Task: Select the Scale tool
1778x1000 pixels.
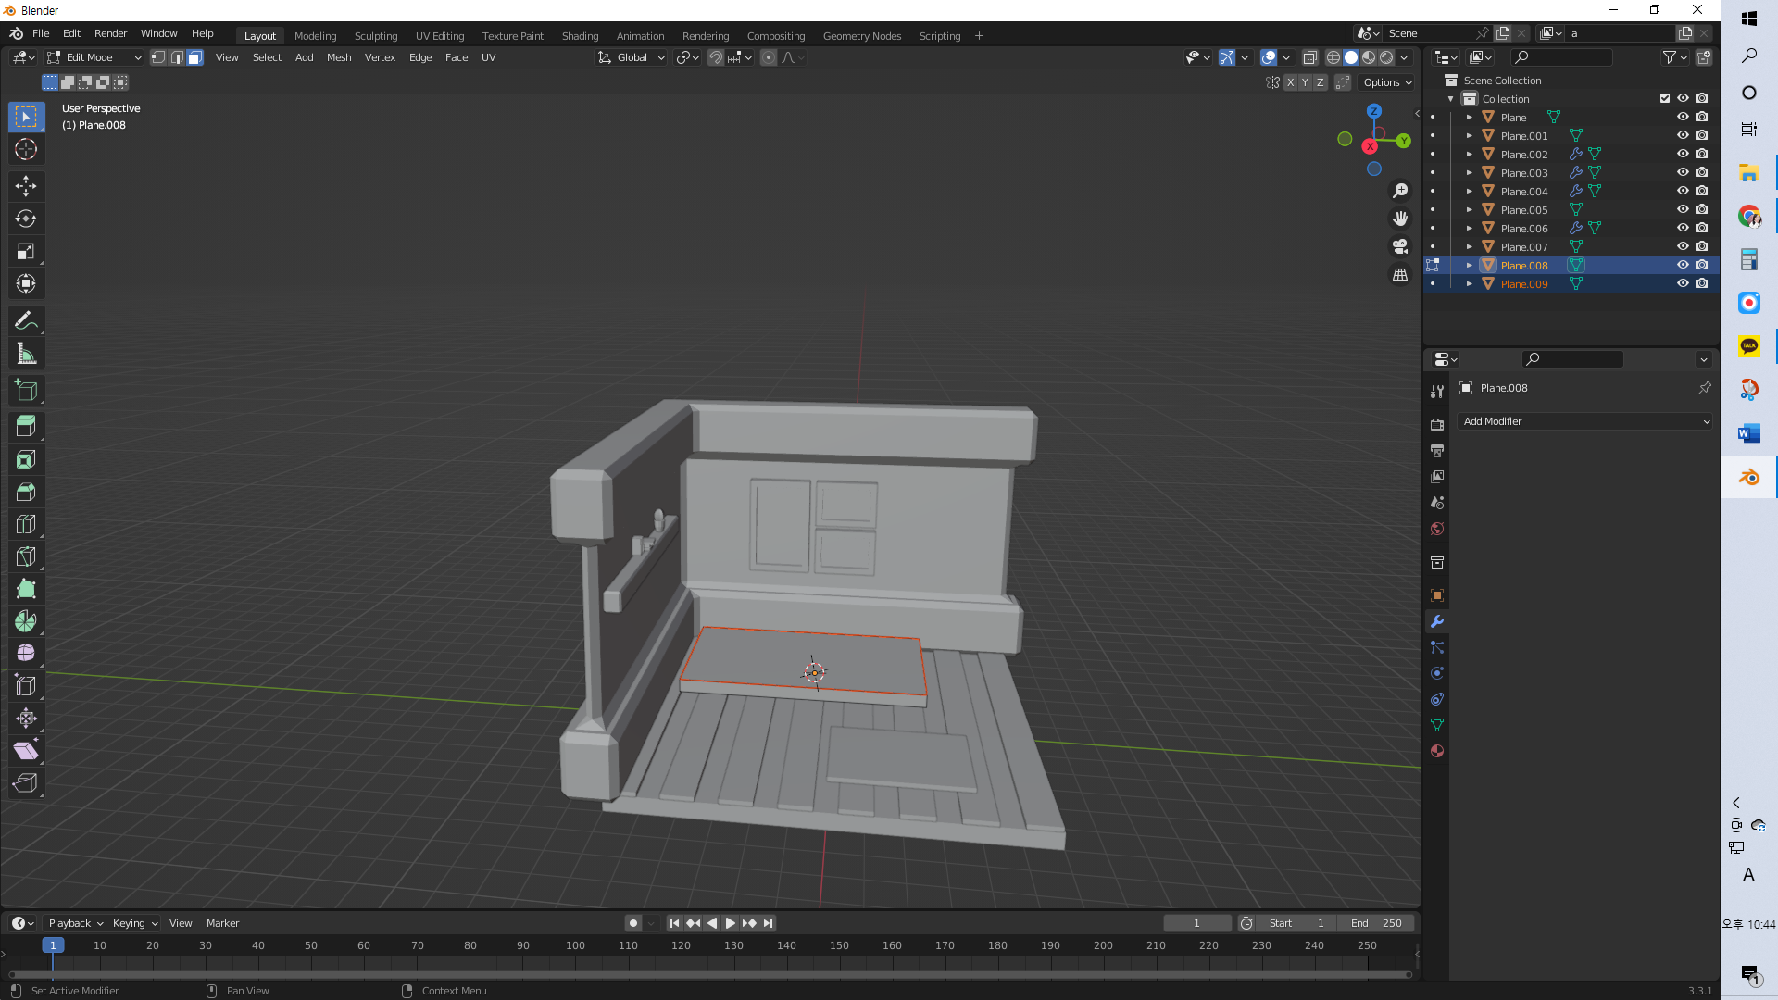Action: pos(26,251)
